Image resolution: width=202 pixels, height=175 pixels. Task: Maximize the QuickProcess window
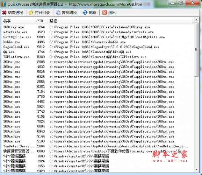click(x=181, y=3)
